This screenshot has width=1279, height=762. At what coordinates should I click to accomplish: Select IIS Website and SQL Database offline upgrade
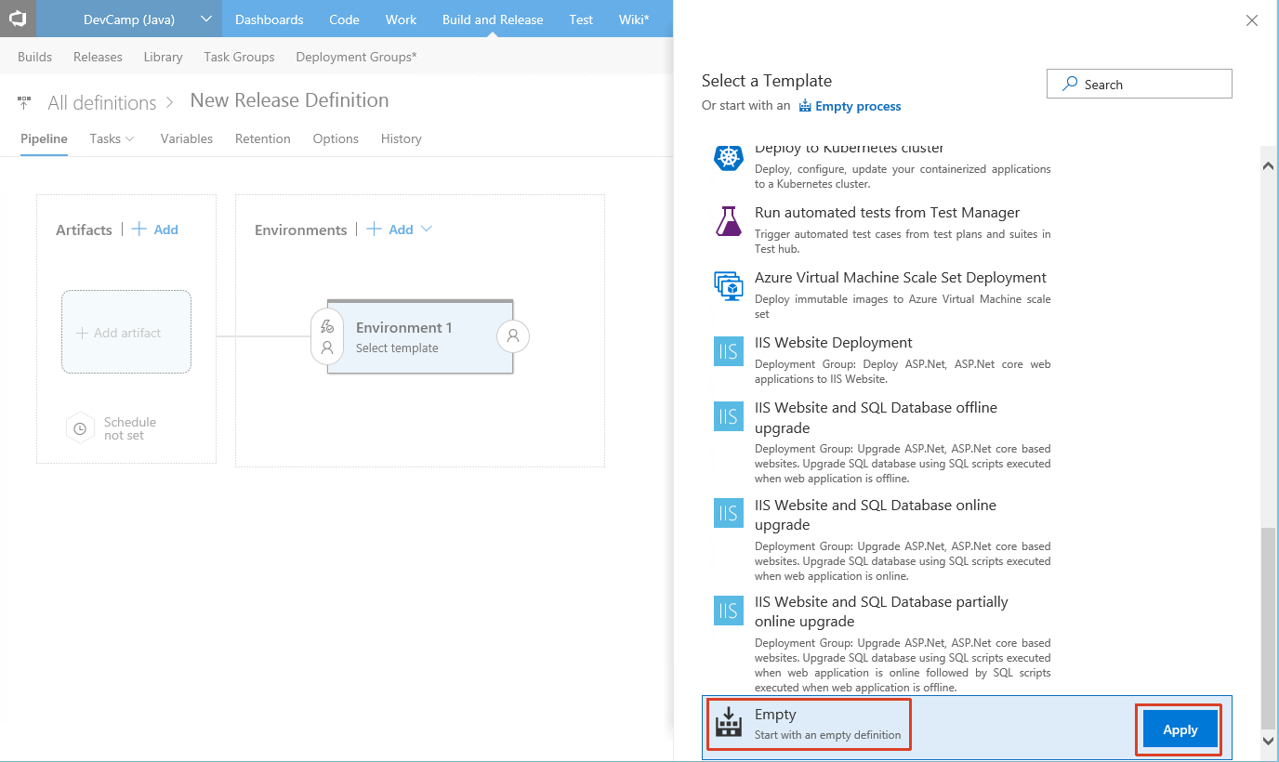click(x=876, y=417)
